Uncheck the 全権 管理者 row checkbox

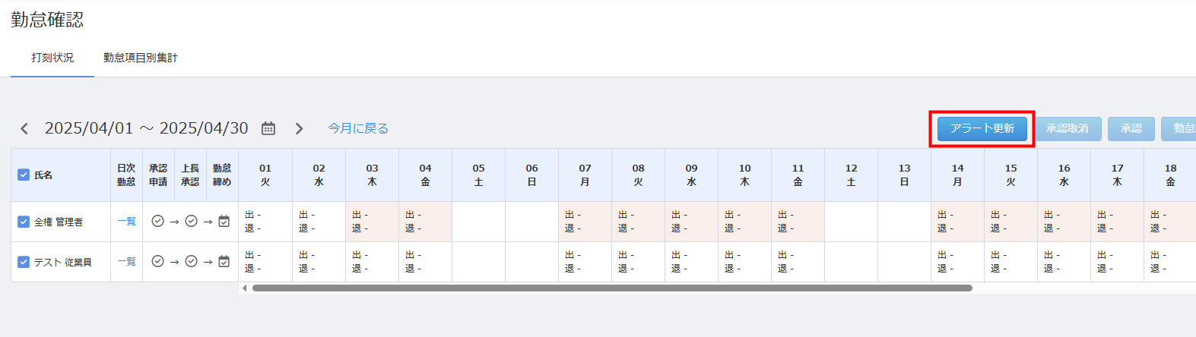tap(24, 222)
